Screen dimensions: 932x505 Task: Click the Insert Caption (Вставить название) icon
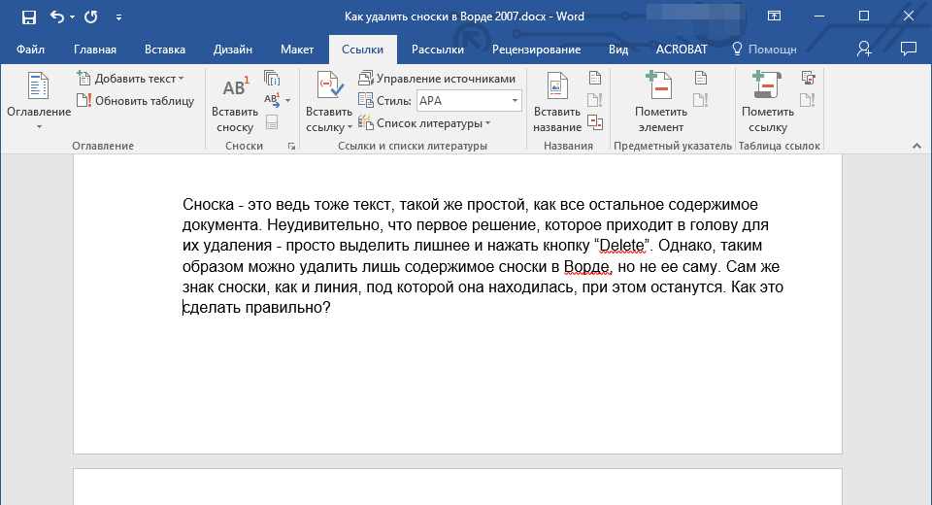[x=556, y=105]
